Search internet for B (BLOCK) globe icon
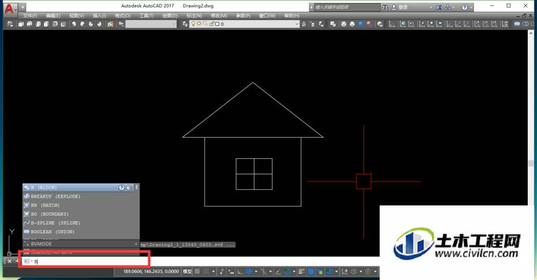537x280 pixels. pos(129,188)
